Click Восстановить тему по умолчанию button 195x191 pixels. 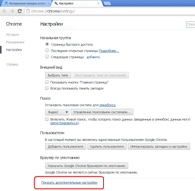click(101, 75)
